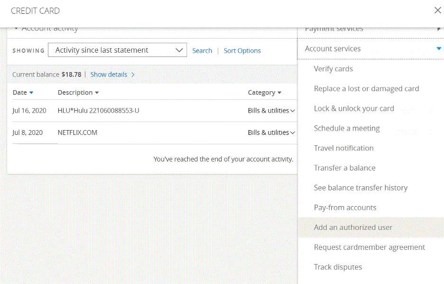Click the Search link
This screenshot has height=284, width=444.
[x=202, y=51]
